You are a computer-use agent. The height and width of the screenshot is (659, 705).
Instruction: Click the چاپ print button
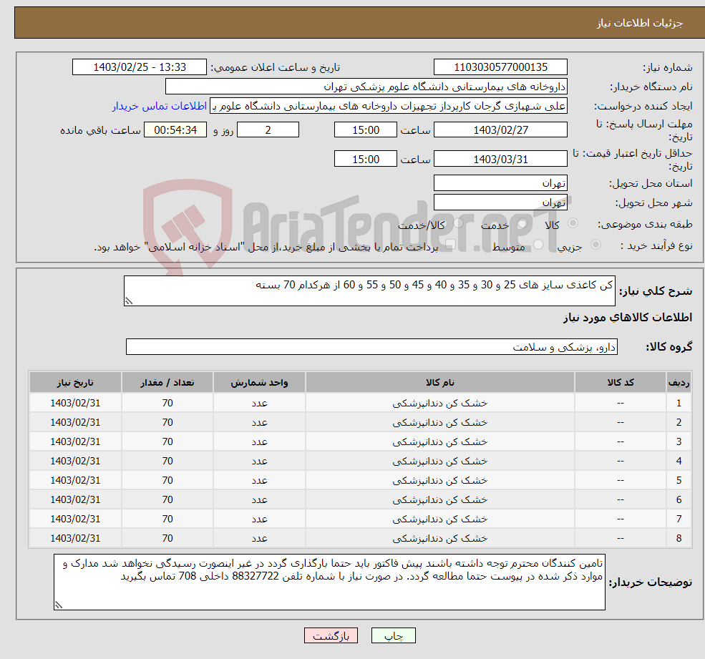pyautogui.click(x=394, y=635)
